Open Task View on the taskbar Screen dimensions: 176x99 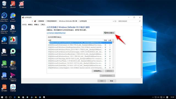10,97
